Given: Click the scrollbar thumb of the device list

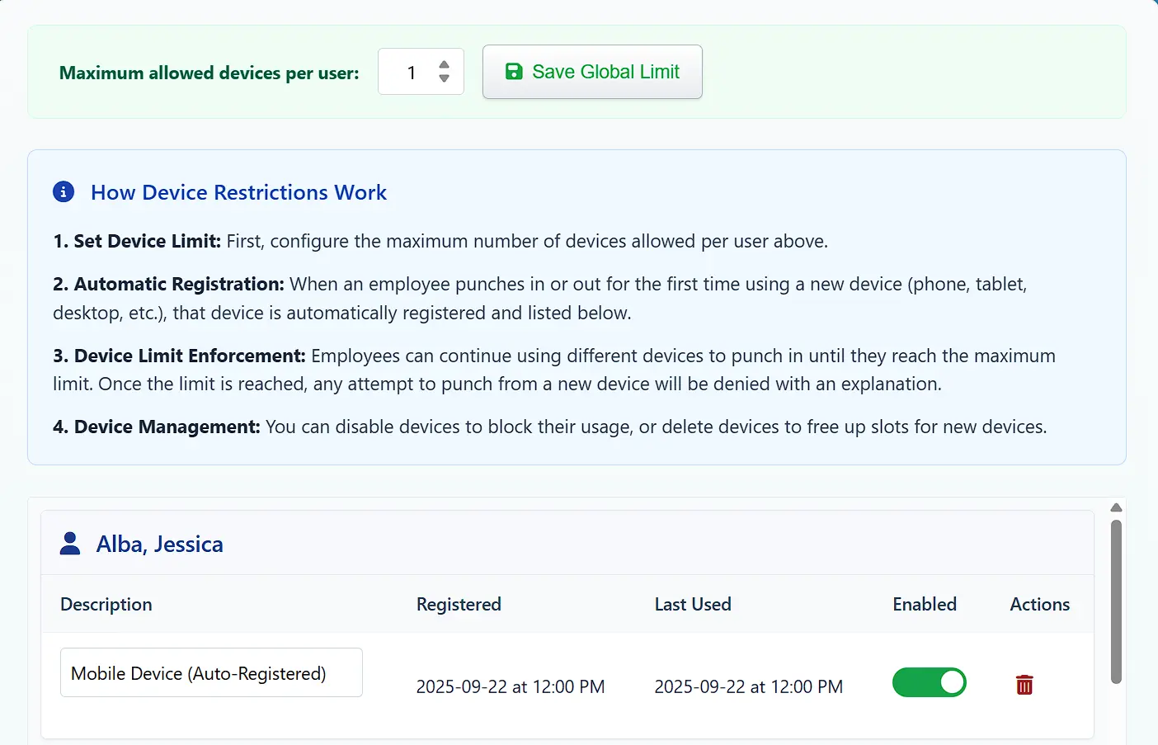Looking at the screenshot, I should pos(1116,594).
